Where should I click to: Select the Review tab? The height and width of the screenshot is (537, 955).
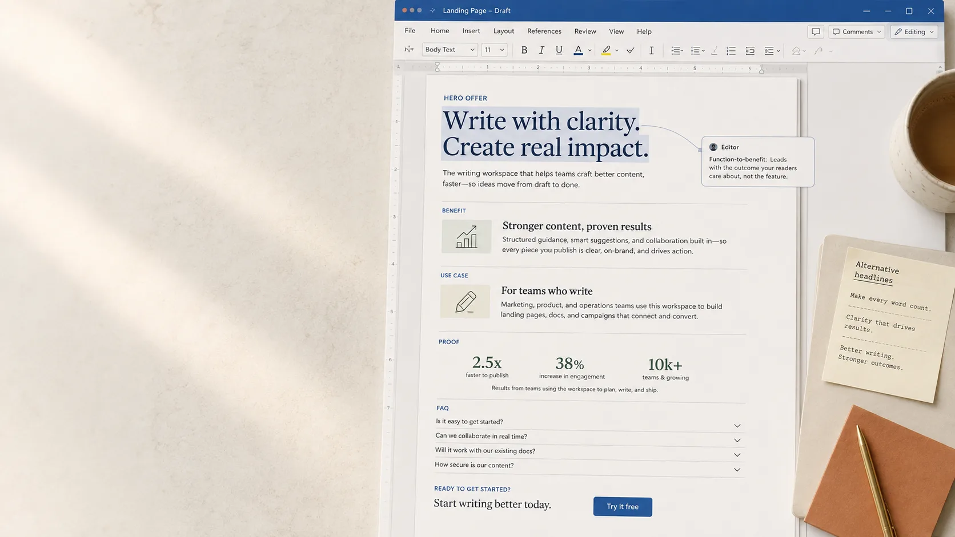click(585, 31)
